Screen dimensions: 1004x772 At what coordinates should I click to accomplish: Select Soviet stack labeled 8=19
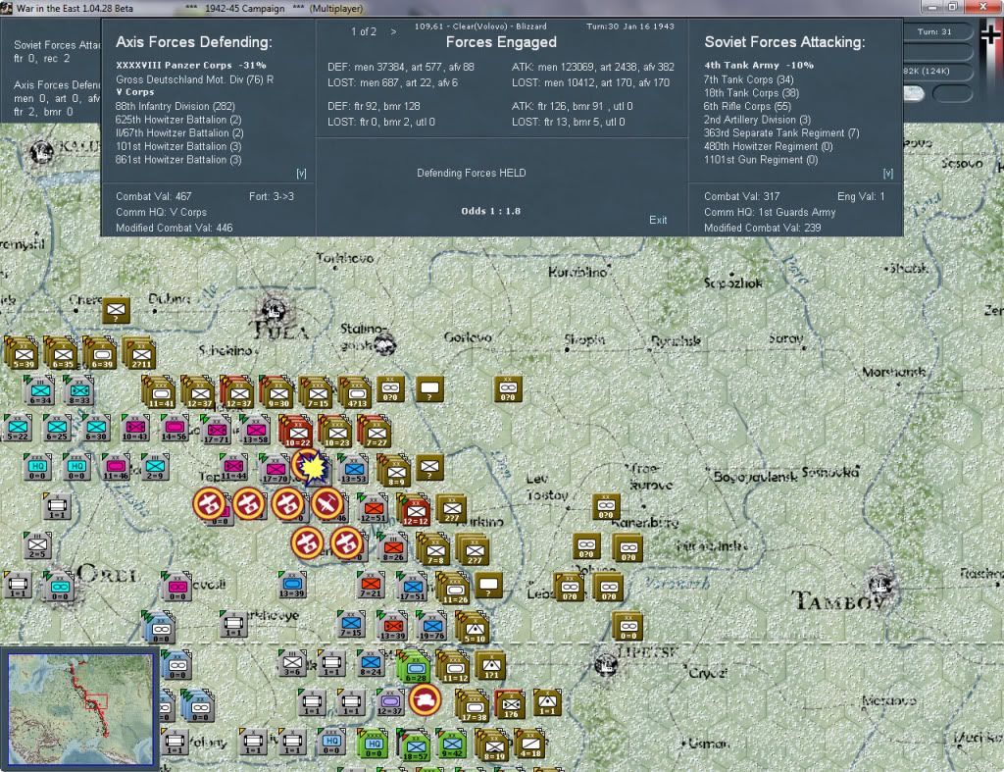click(493, 745)
